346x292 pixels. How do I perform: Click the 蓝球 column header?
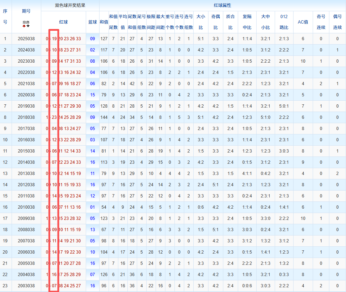[93, 22]
